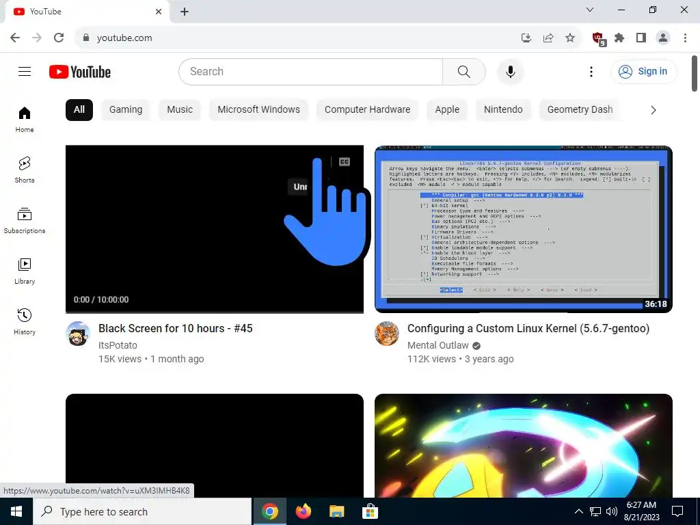Image resolution: width=700 pixels, height=525 pixels.
Task: Select the Music category chip
Action: (180, 110)
